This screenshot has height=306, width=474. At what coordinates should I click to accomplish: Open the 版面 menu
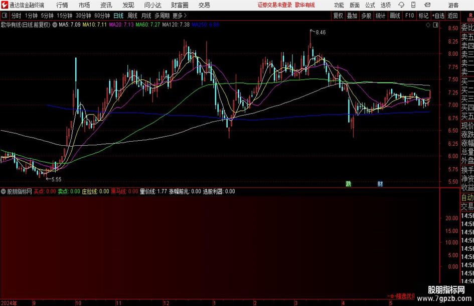(355, 5)
